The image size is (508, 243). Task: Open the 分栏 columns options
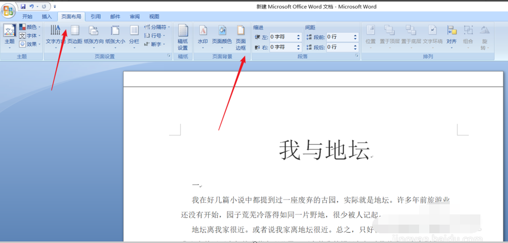[x=134, y=37]
